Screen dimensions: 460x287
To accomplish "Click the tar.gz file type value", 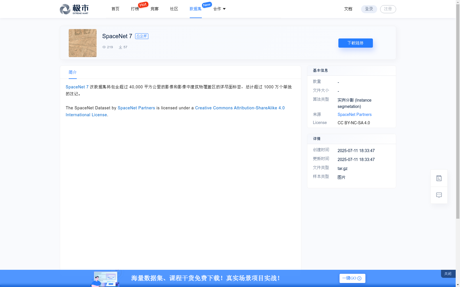I will pyautogui.click(x=342, y=168).
